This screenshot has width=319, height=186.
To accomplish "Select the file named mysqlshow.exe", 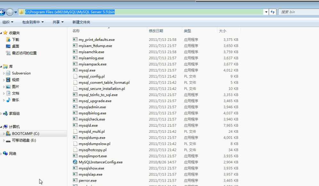I will (x=91, y=168).
